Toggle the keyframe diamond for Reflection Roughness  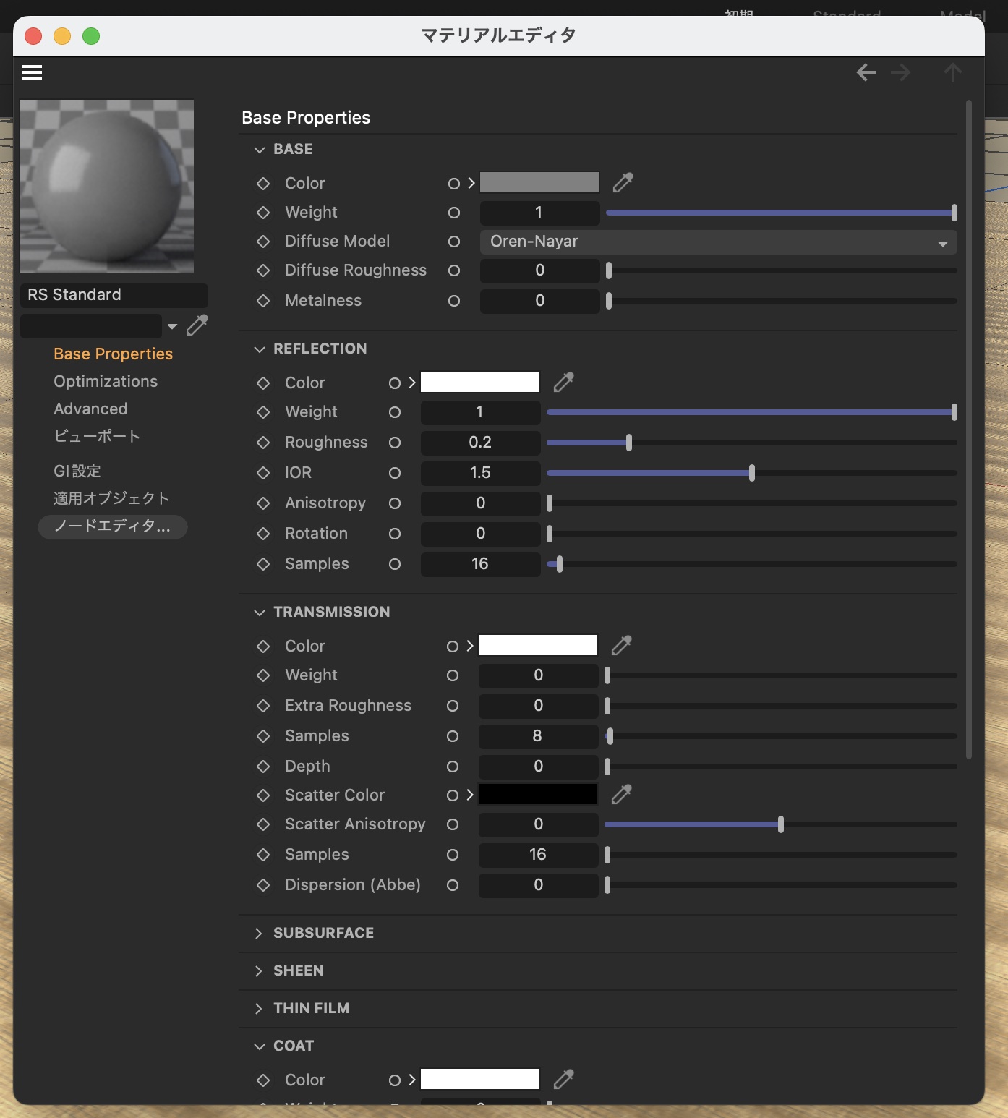tap(263, 443)
